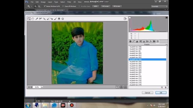Click the icon at right end of Camera Raw toolbar
Image resolution: width=193 pixels, height=108 pixels.
125,19
